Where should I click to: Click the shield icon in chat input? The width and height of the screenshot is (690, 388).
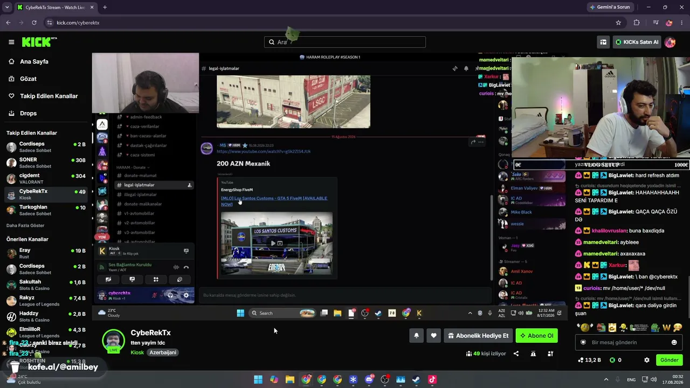(583, 342)
